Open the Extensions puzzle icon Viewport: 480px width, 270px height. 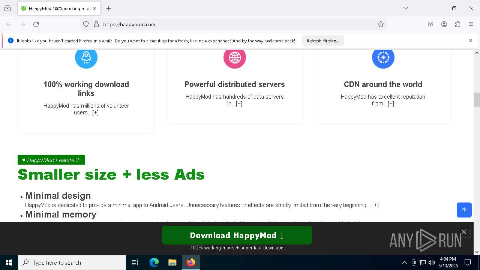coord(457,24)
